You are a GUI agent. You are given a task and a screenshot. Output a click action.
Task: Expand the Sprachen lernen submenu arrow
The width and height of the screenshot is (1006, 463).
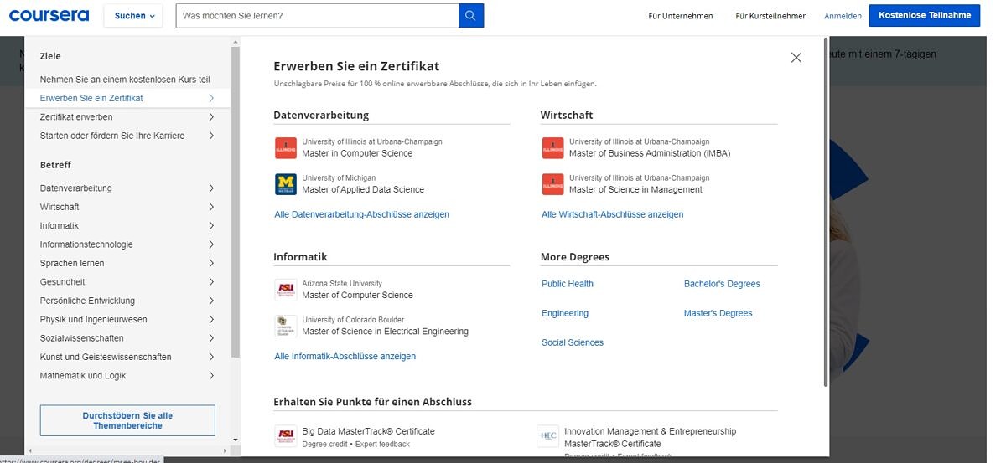tap(210, 263)
